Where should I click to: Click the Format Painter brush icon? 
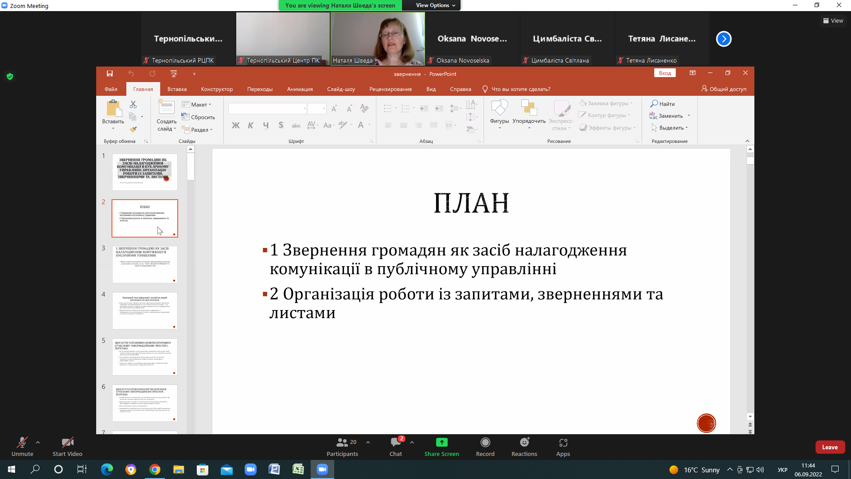pos(133,130)
